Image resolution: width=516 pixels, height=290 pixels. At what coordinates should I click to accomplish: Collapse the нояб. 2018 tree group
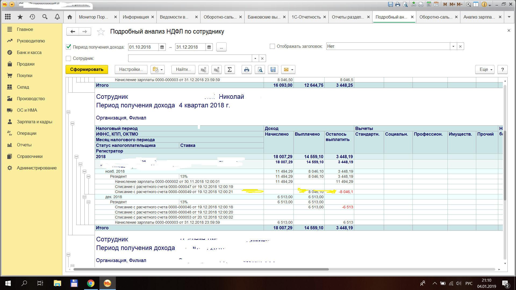coord(84,171)
